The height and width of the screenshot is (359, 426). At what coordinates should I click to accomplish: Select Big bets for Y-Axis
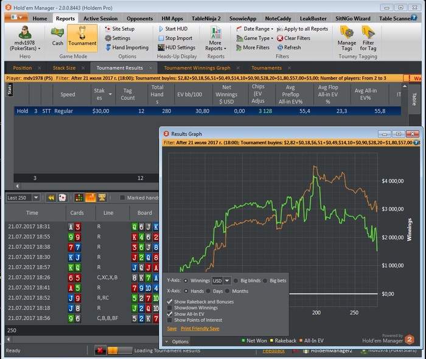265,281
